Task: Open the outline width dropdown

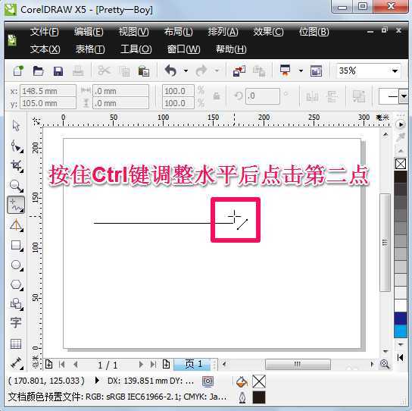Action: point(404,96)
